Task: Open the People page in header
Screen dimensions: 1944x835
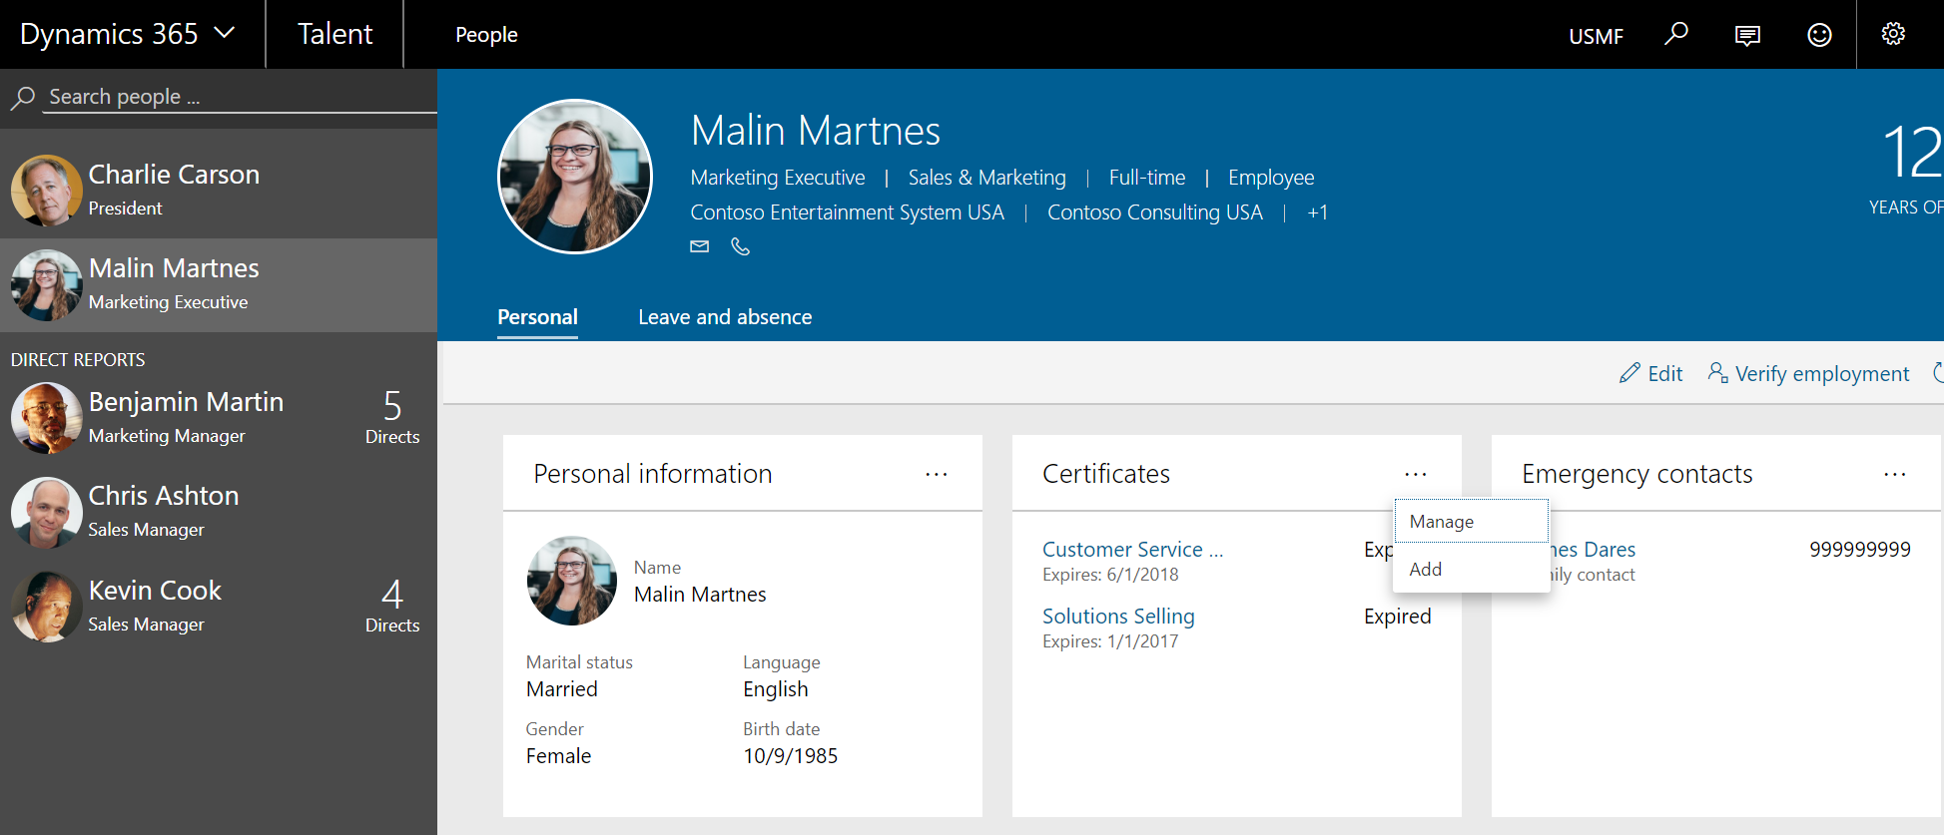Action: (486, 35)
